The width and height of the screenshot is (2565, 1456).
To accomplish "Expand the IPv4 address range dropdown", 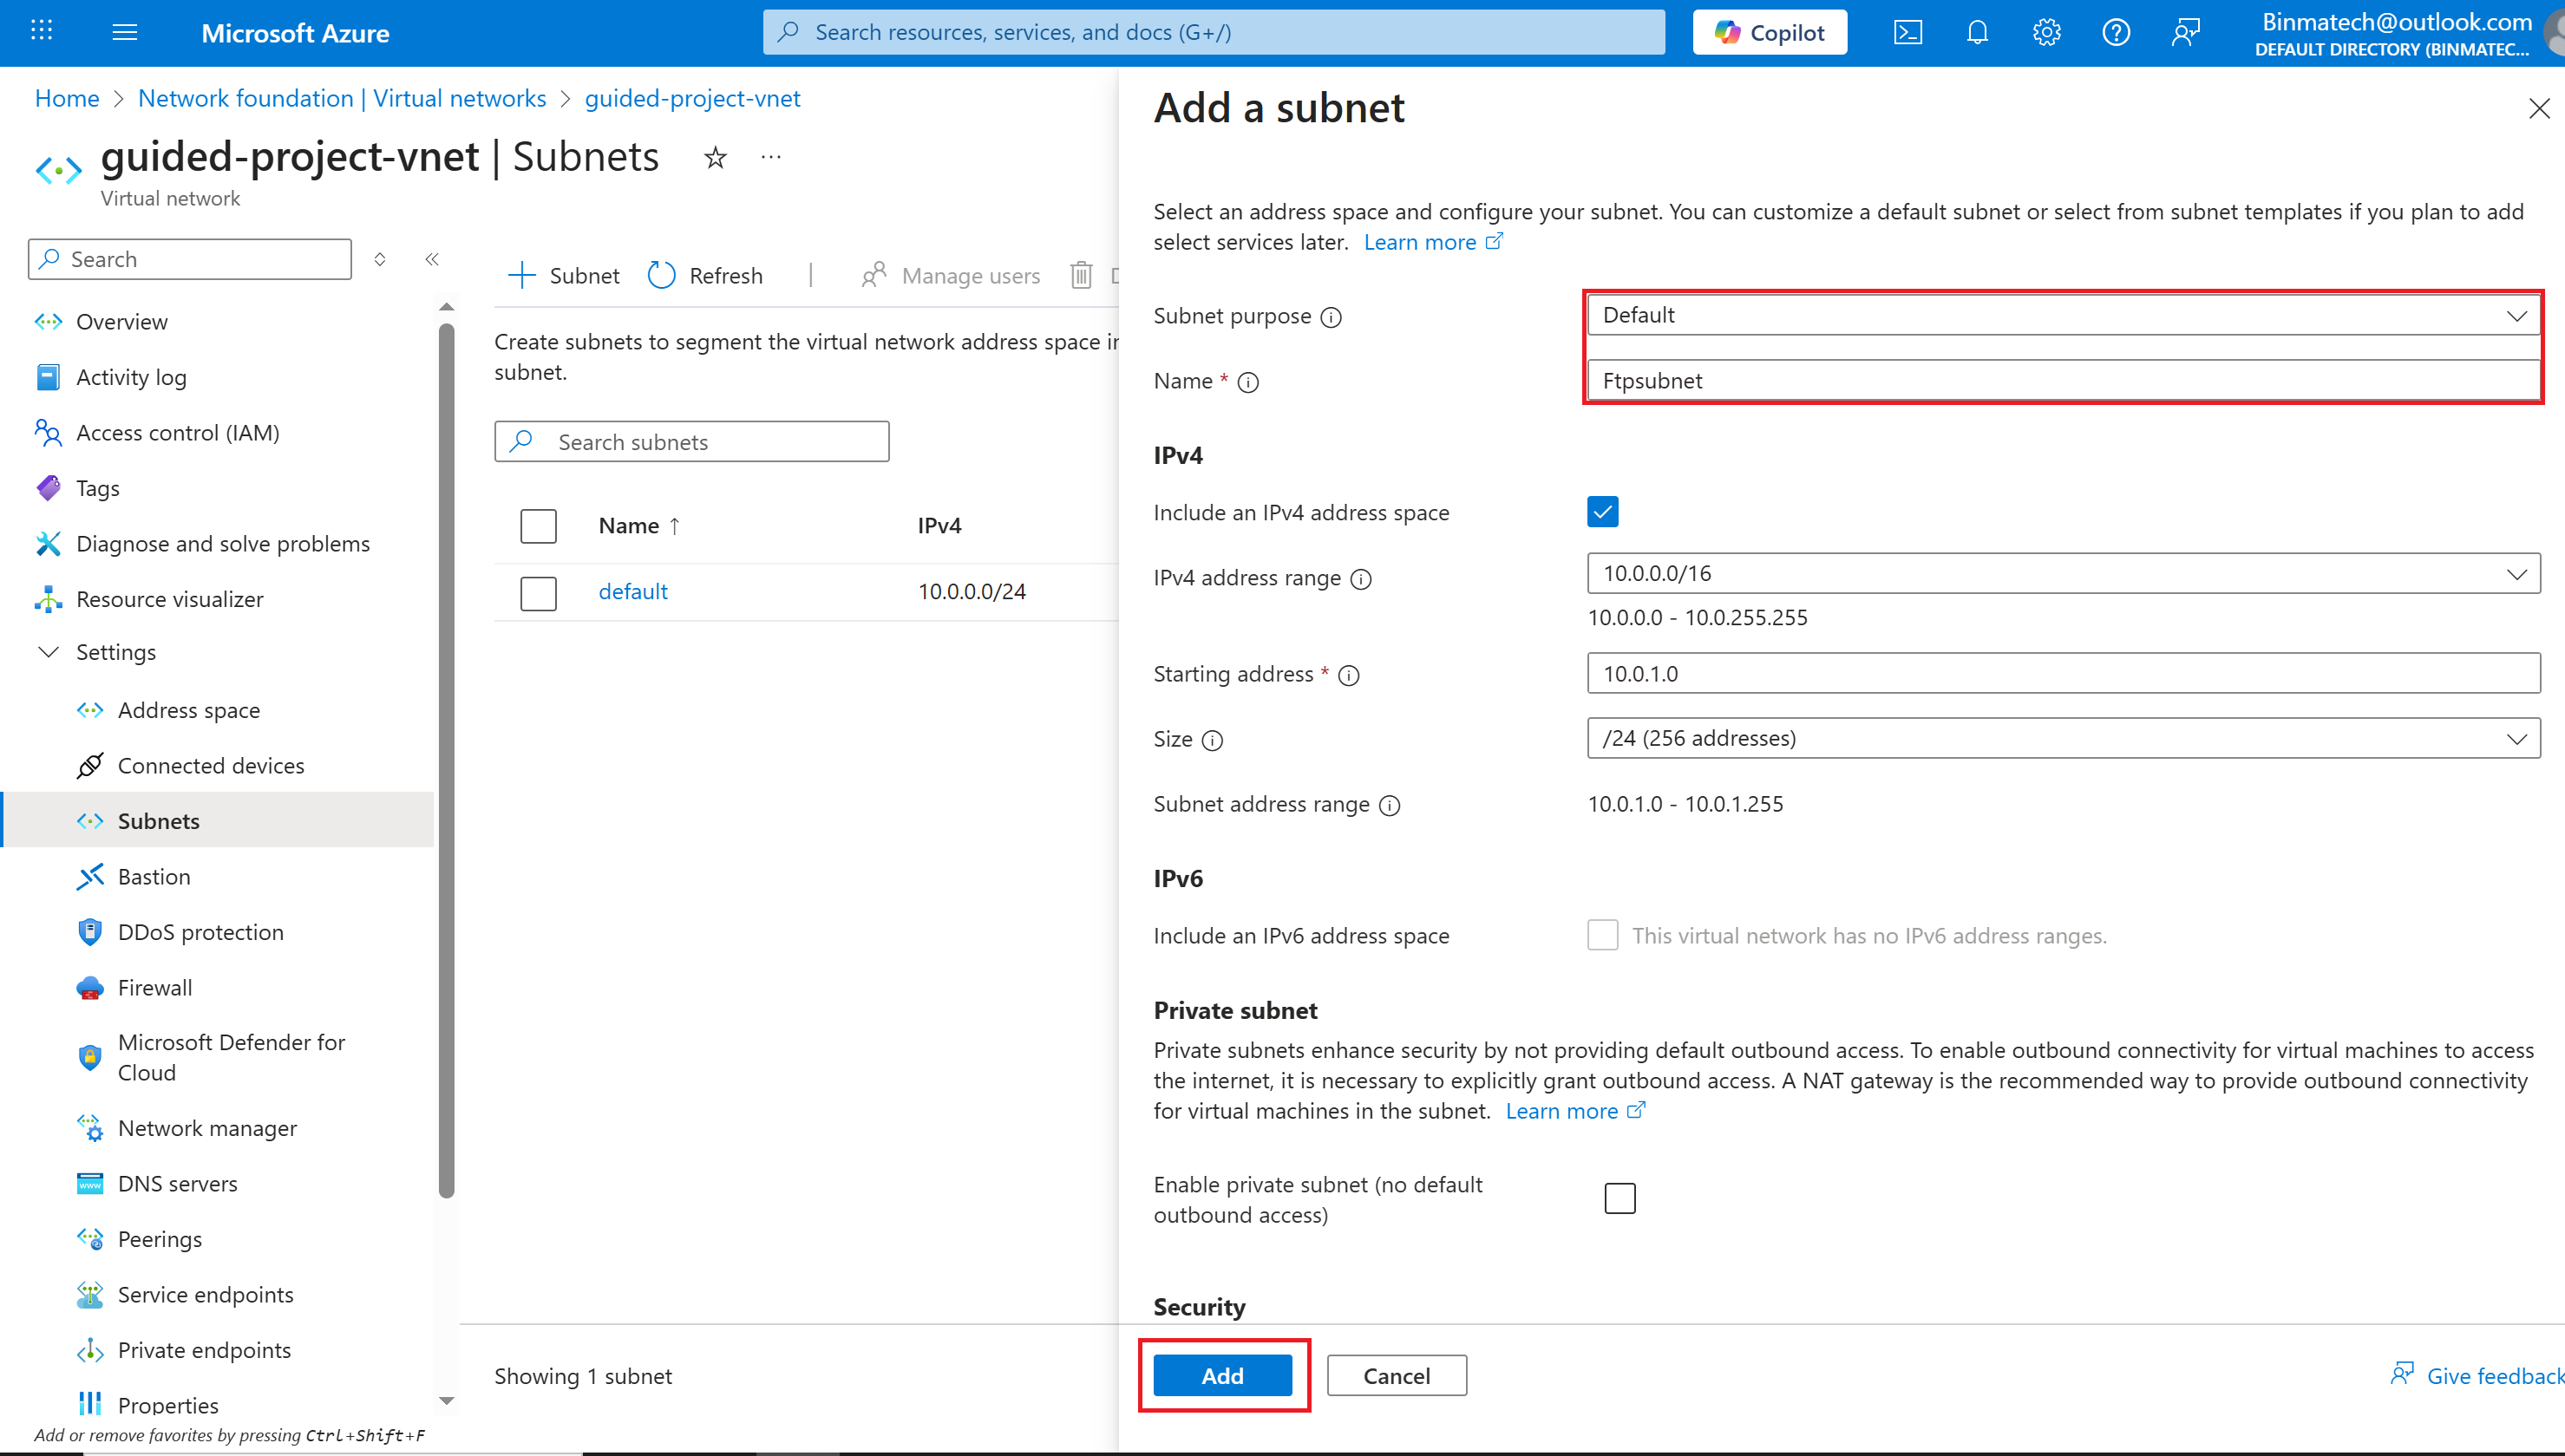I will click(x=2062, y=574).
